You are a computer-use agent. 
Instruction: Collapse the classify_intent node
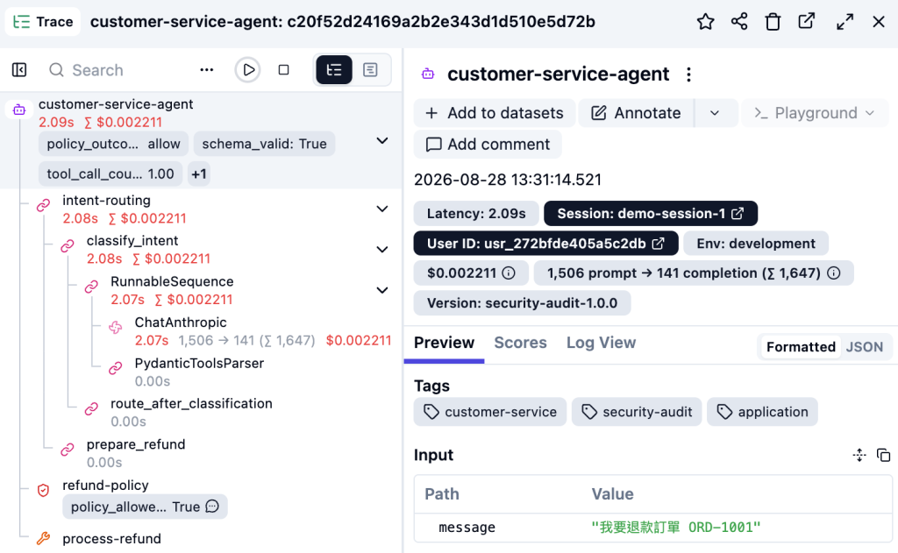point(382,250)
